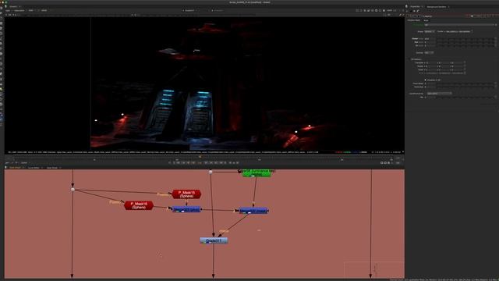Select the P_Mask15 (Sphere) node
Screen dimensions: 499x281
pos(186,194)
